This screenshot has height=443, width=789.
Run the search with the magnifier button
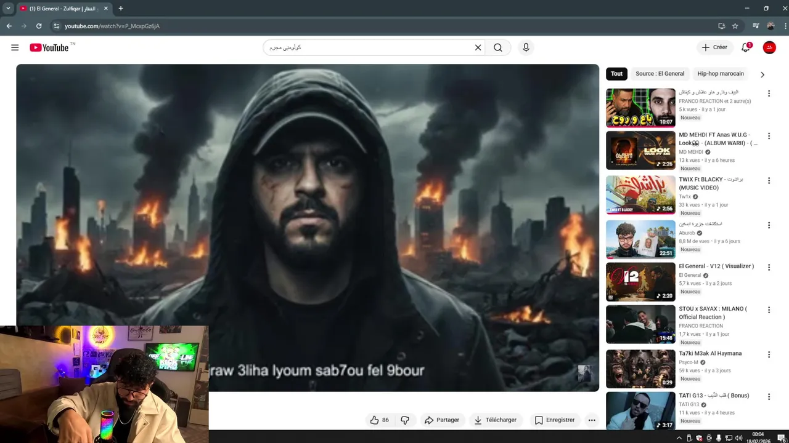(x=498, y=47)
